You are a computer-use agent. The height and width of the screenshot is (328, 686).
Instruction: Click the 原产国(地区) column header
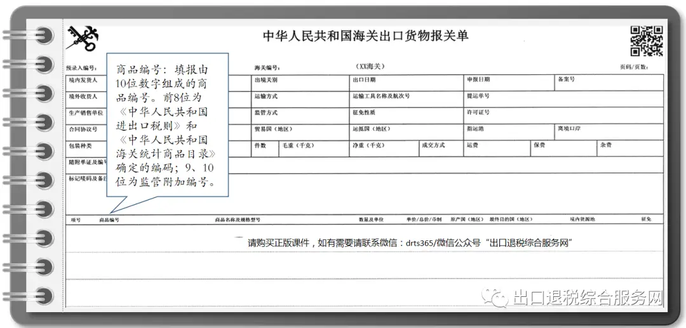coord(467,220)
